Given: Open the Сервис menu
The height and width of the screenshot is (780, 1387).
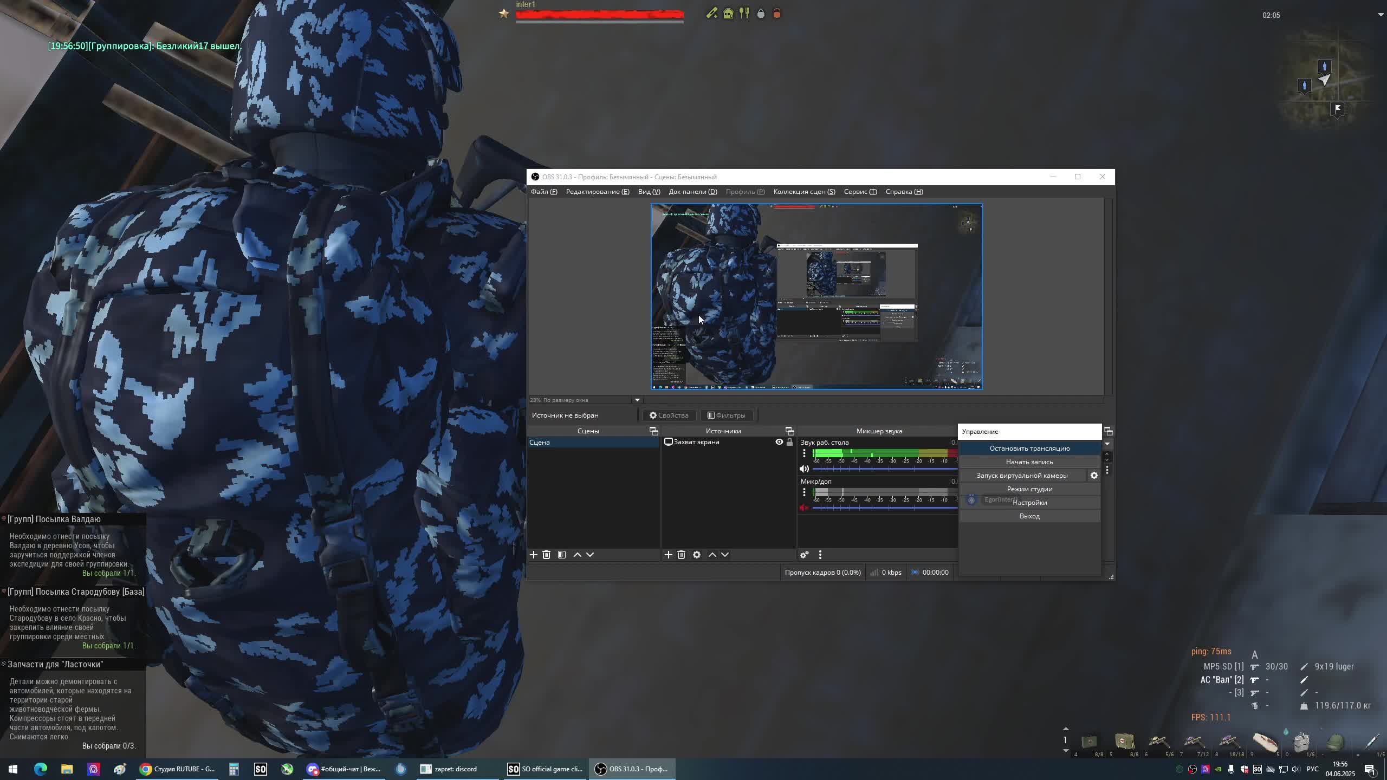Looking at the screenshot, I should (x=860, y=192).
